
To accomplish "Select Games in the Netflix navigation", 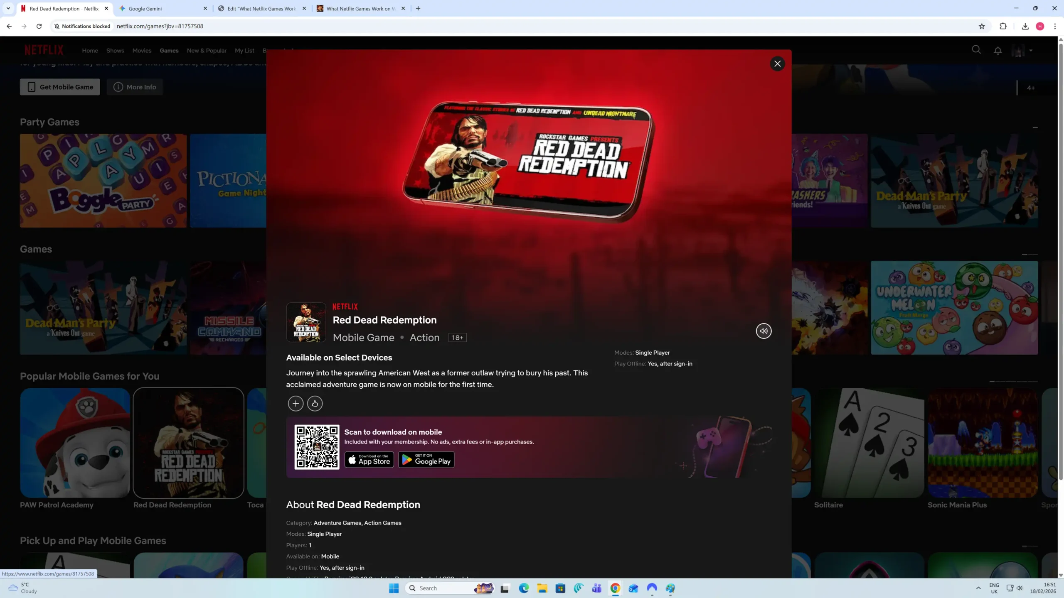I will [169, 50].
